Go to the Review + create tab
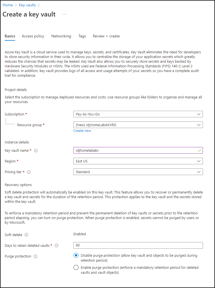This screenshot has width=215, height=288. 106,36
